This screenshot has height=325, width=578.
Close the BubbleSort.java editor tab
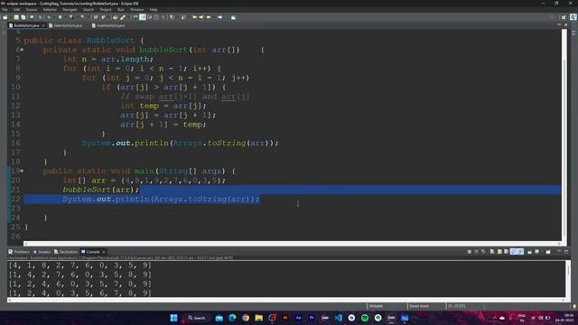click(x=43, y=25)
